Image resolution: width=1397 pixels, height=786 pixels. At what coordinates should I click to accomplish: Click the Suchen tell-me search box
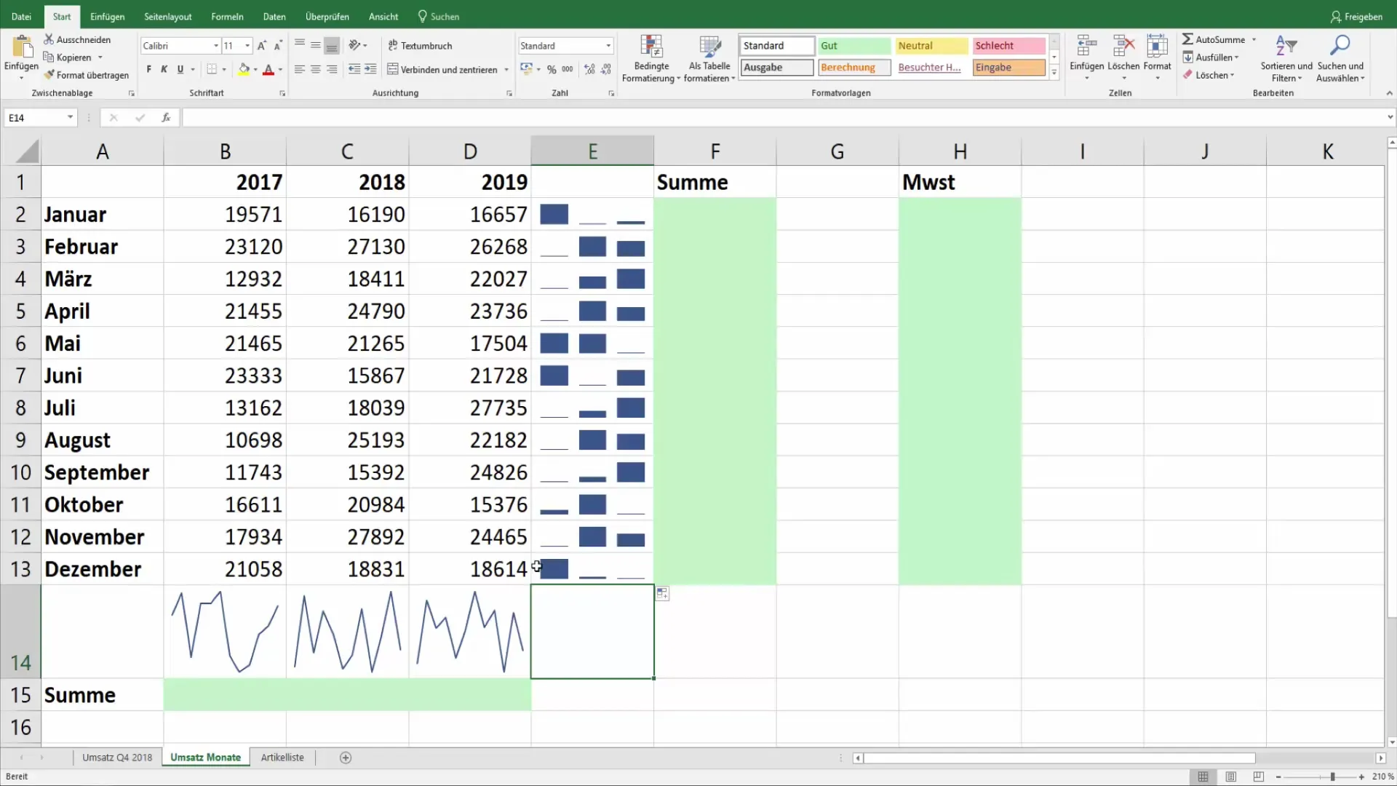(x=439, y=16)
